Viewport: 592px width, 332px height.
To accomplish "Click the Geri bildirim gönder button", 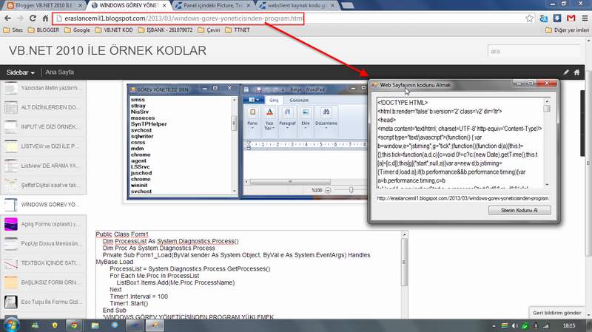I will (557, 313).
